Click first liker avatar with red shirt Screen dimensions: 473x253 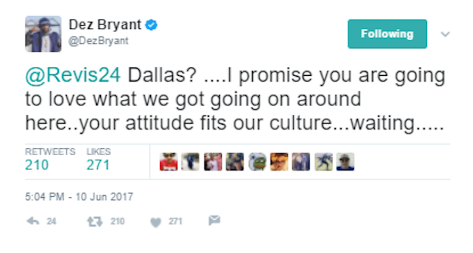(x=168, y=163)
